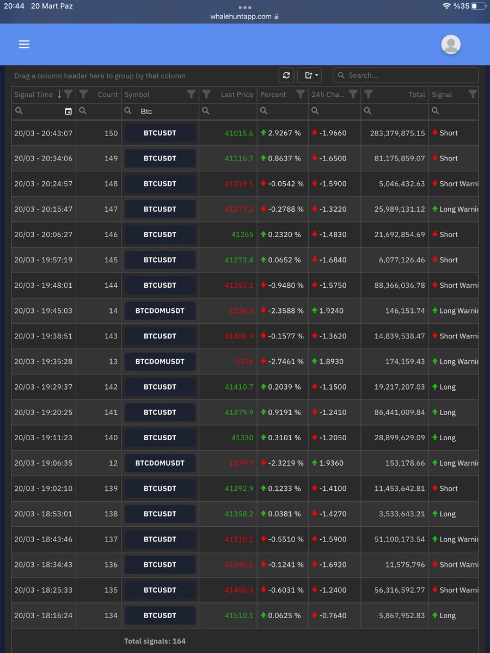Open Signal Time column filter icon
This screenshot has width=490, height=653.
tap(68, 94)
